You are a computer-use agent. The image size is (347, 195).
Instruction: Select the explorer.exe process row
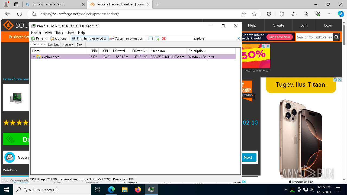[133, 57]
